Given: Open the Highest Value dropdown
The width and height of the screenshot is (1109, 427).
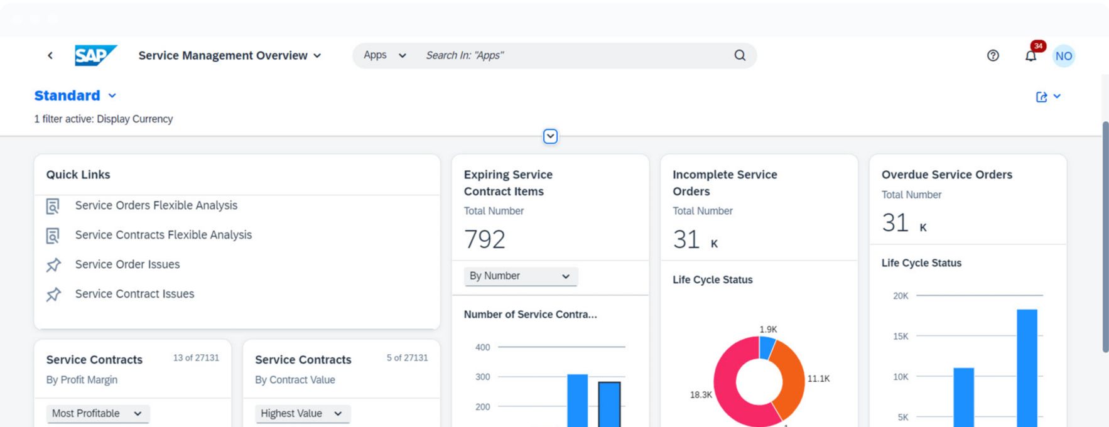Looking at the screenshot, I should click(302, 413).
